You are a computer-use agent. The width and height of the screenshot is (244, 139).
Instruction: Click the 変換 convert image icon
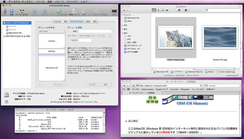pyautogui.click(x=84, y=11)
